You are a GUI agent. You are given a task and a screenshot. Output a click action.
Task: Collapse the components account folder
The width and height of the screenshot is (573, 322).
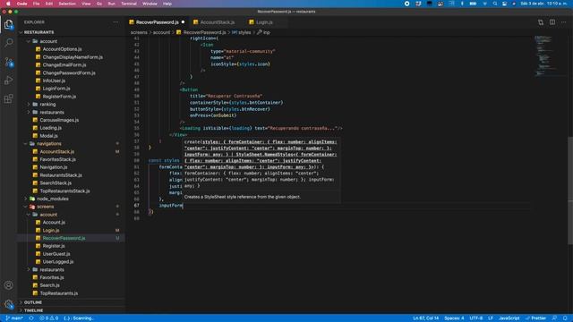coord(48,41)
